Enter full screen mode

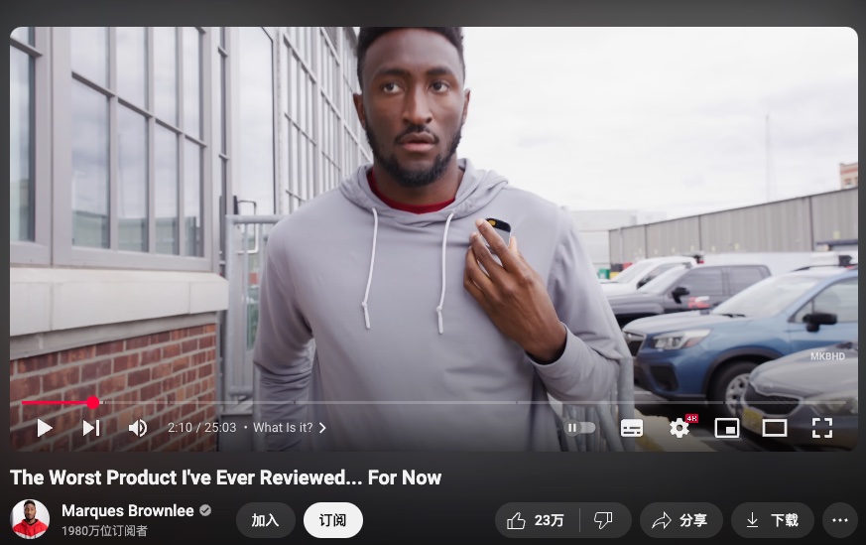[821, 428]
